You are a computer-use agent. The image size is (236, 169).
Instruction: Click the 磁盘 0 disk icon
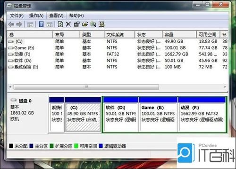coord(14,100)
